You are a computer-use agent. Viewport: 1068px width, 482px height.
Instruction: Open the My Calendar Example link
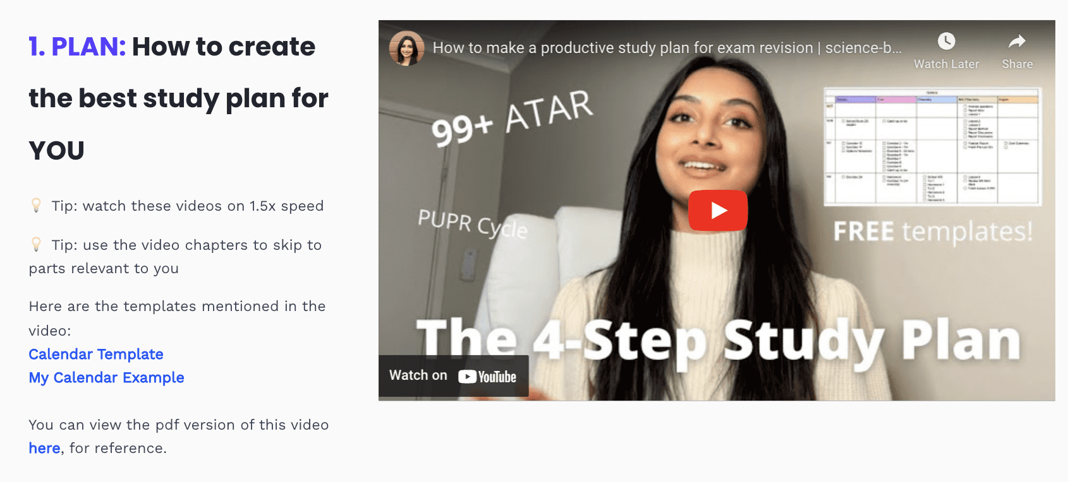pyautogui.click(x=106, y=377)
